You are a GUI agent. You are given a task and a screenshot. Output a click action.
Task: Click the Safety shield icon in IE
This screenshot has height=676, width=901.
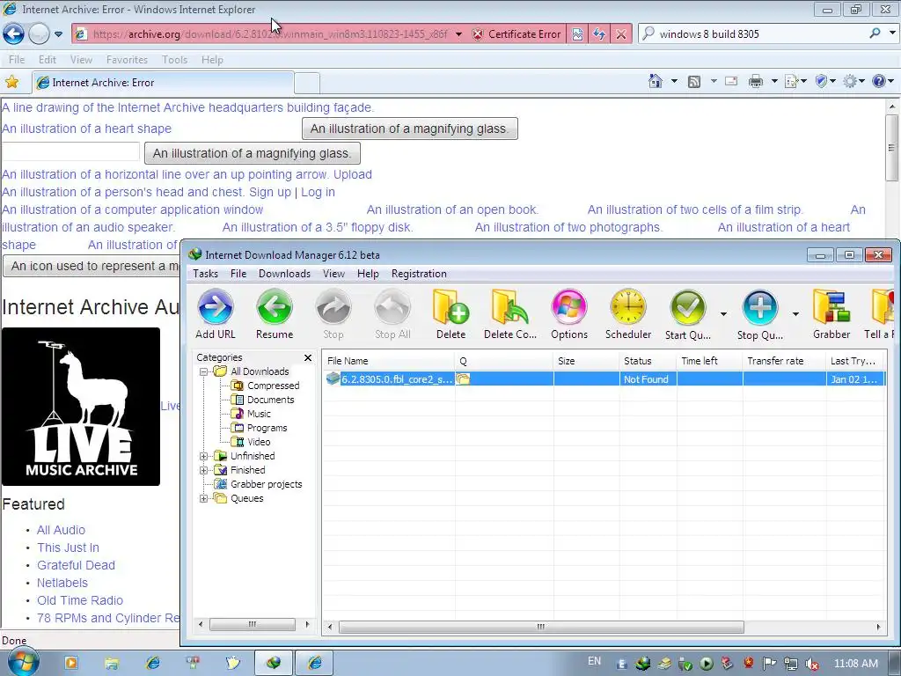click(821, 82)
